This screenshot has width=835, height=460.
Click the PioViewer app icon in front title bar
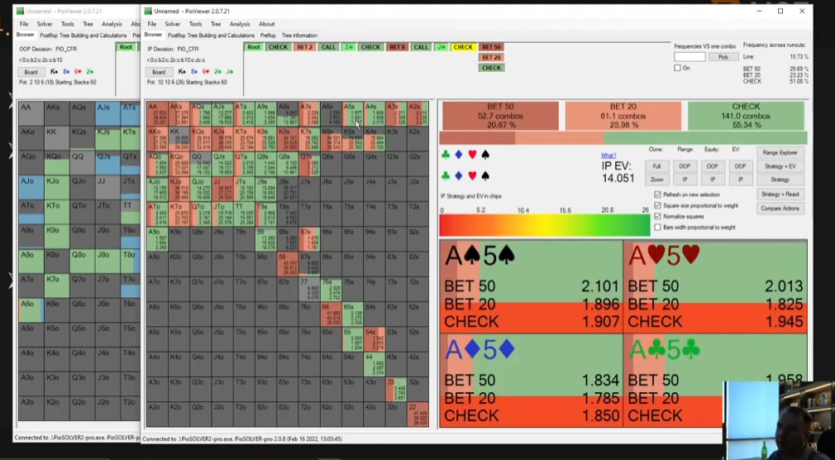coord(148,11)
